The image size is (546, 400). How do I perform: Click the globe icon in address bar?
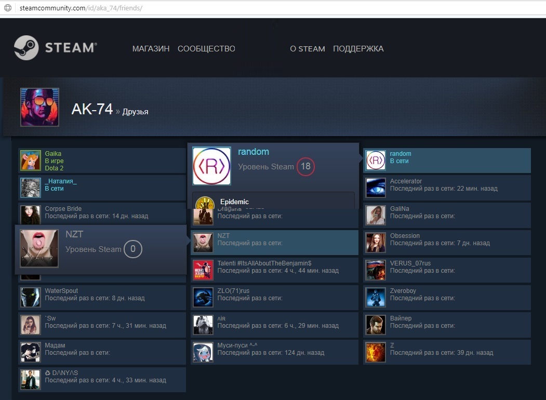8,8
